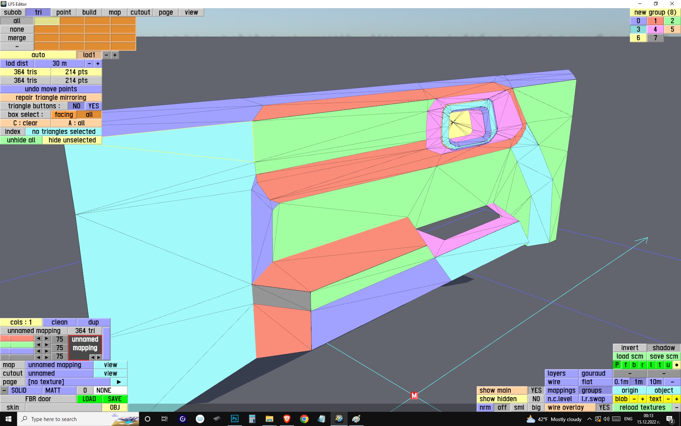Increase lod dist with plus button
The image size is (681, 426).
point(98,64)
